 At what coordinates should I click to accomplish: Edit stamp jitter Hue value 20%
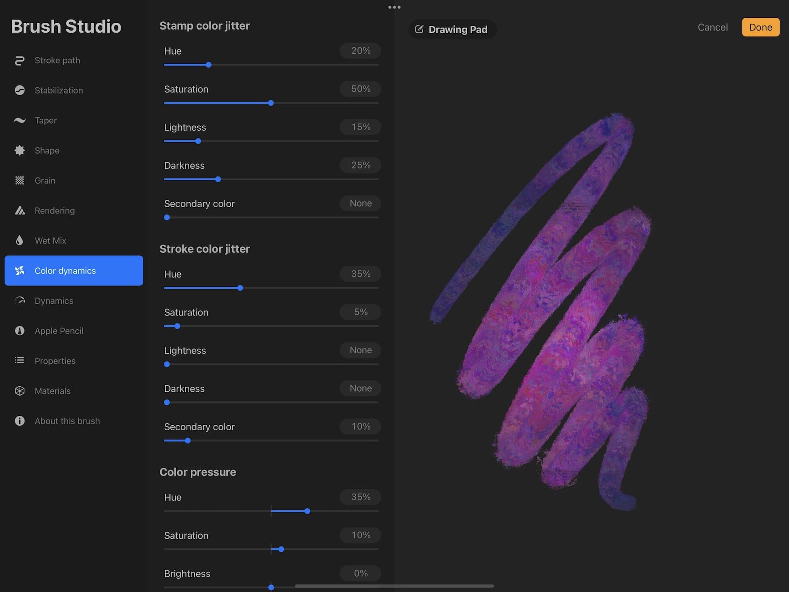[x=360, y=51]
